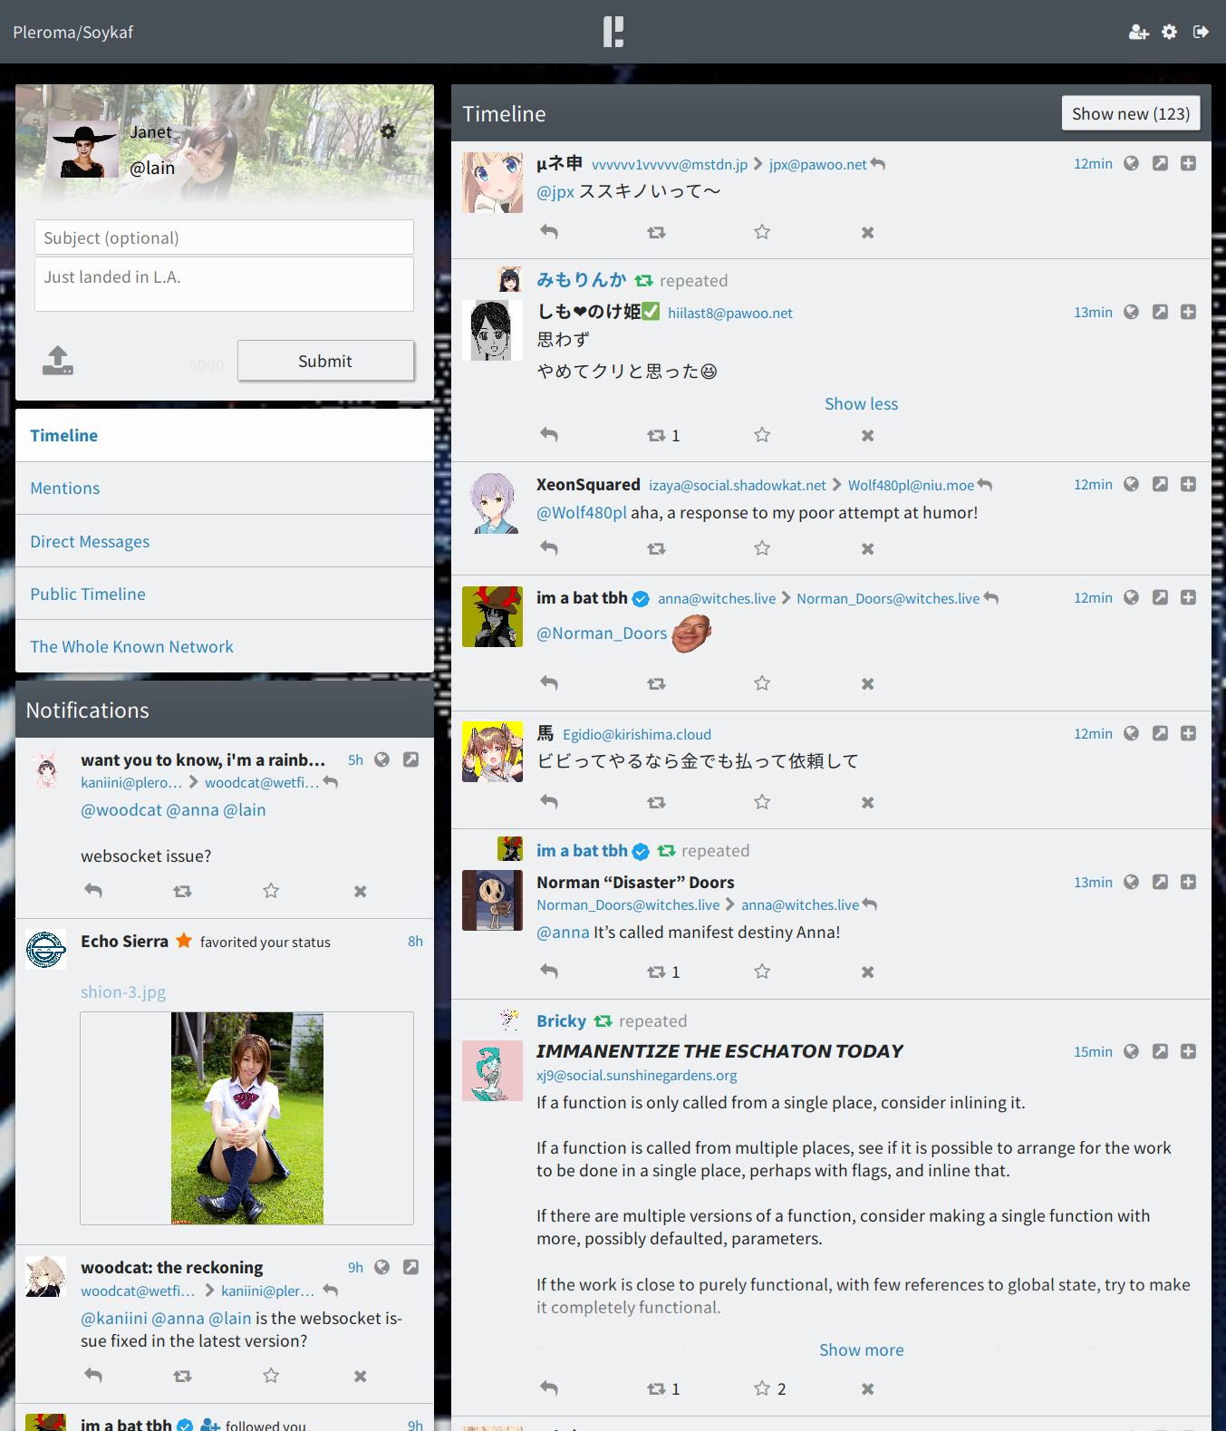Expand conversation for im a bat tbh post

point(1188,597)
